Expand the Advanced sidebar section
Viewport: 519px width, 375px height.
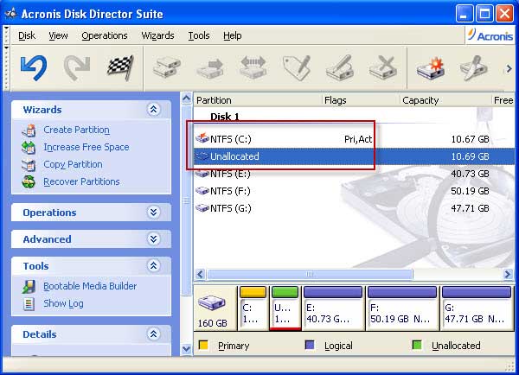154,239
